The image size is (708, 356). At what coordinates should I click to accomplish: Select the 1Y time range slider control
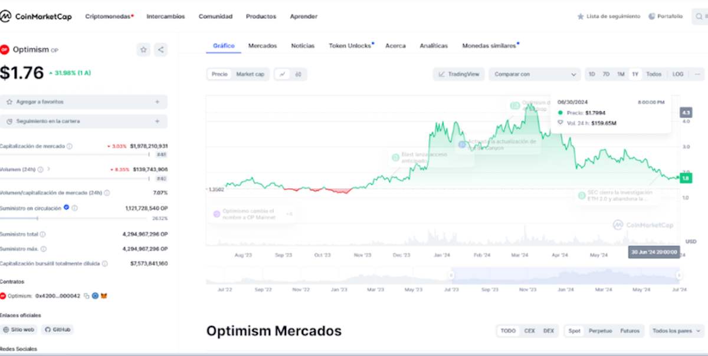pos(635,74)
